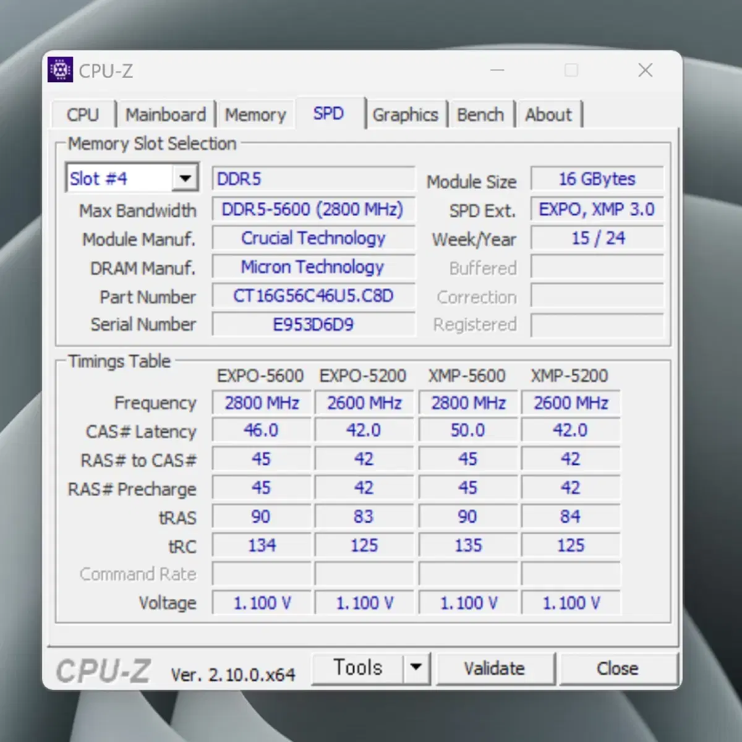Select the serial number E953D6D9

(313, 325)
